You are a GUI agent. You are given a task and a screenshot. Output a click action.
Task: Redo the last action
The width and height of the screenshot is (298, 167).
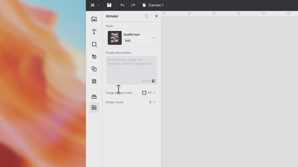pyautogui.click(x=133, y=5)
